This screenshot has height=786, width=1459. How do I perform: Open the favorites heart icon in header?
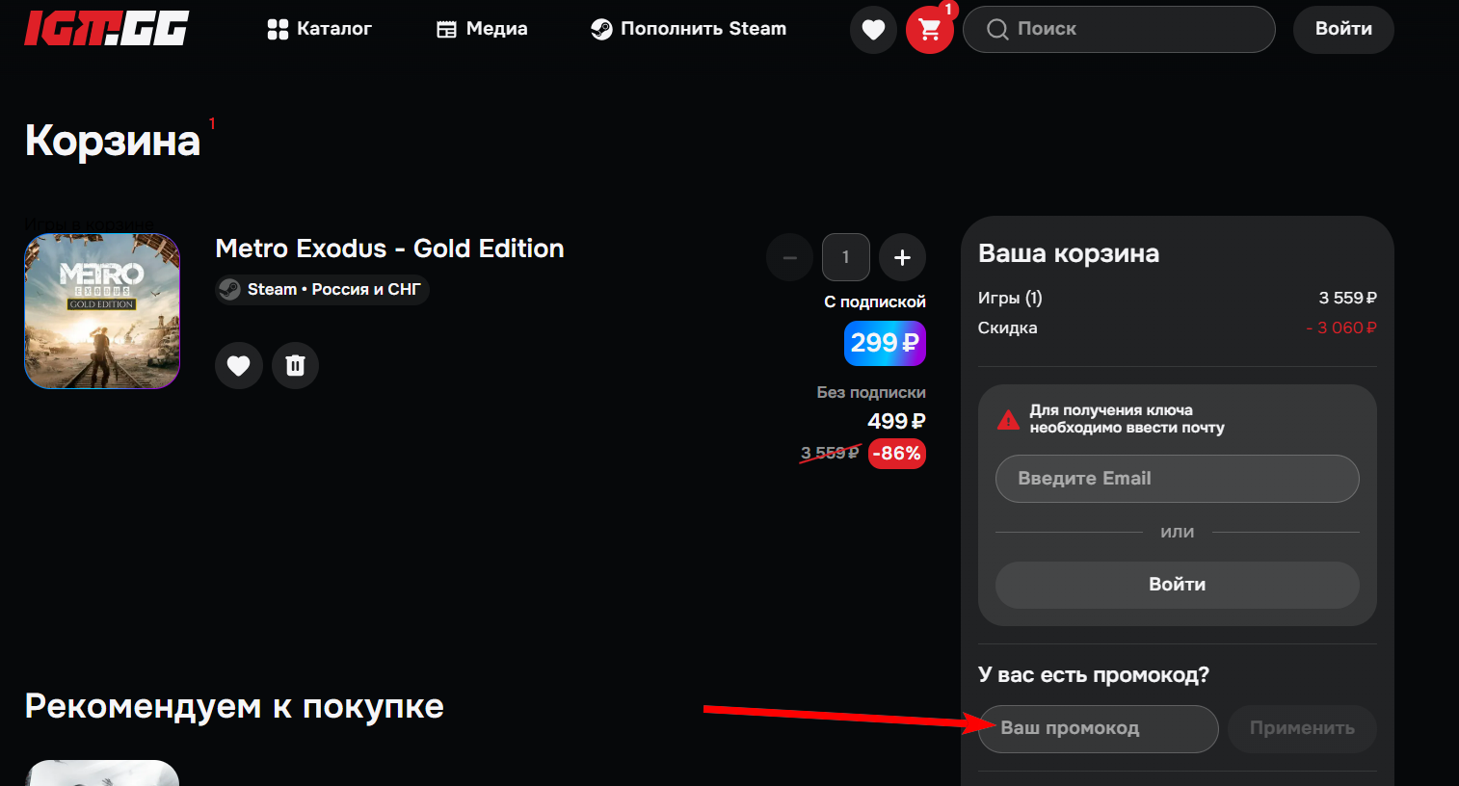click(873, 30)
